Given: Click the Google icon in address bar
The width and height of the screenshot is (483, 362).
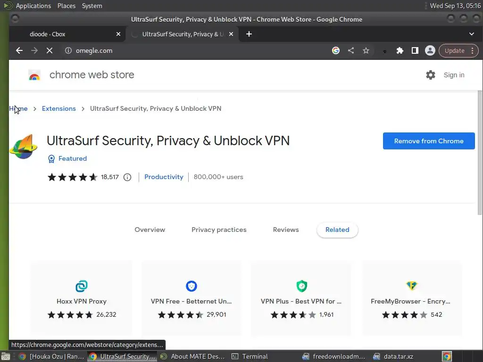Looking at the screenshot, I should coord(336,50).
